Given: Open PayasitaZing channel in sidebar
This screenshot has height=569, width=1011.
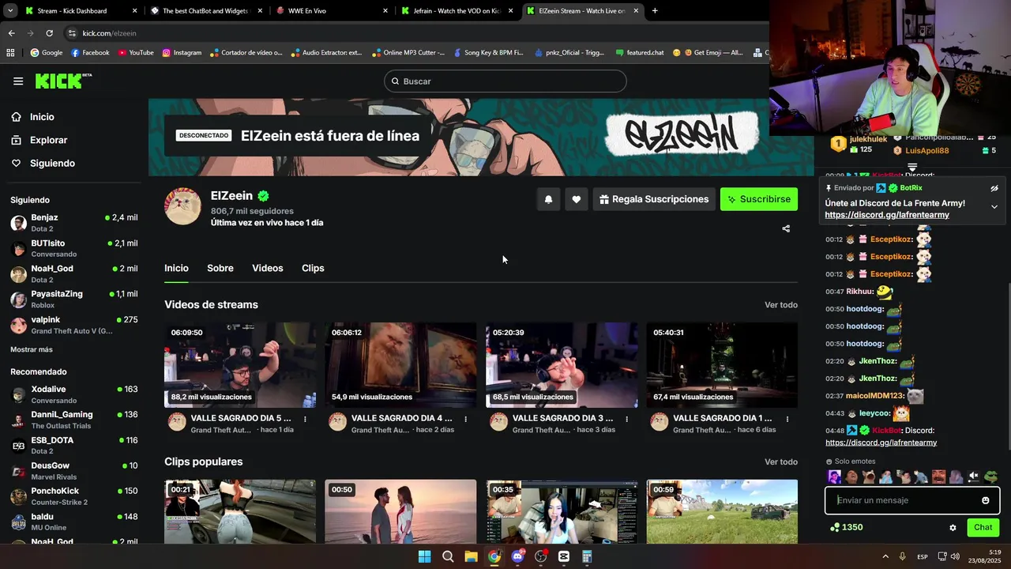Looking at the screenshot, I should click(x=73, y=299).
